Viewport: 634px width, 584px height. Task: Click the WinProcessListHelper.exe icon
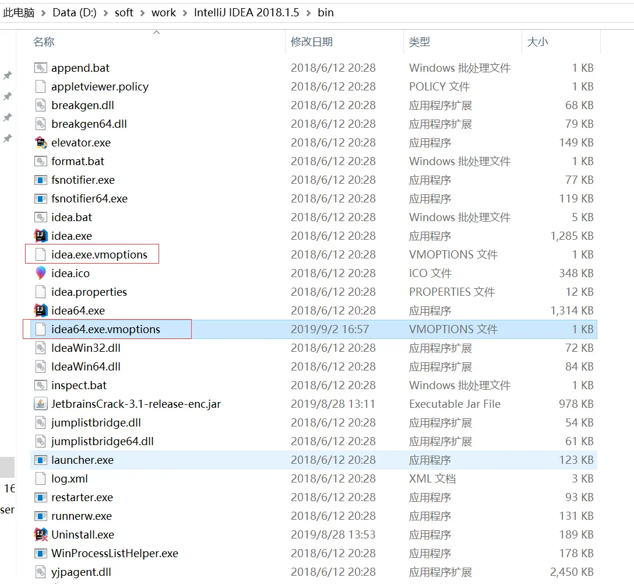(40, 553)
